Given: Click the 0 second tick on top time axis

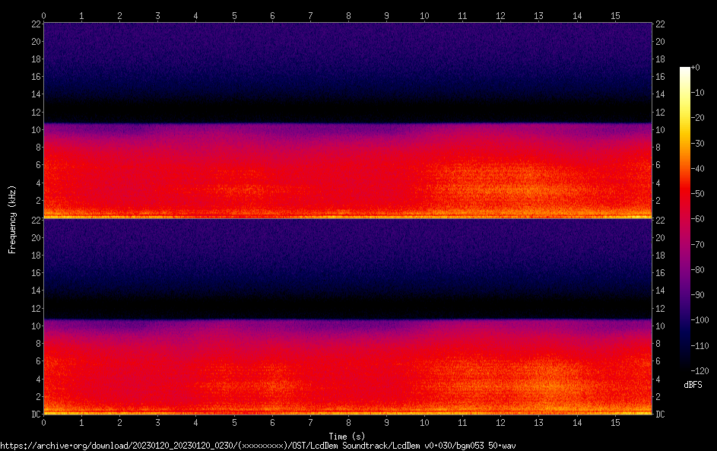Looking at the screenshot, I should point(44,15).
